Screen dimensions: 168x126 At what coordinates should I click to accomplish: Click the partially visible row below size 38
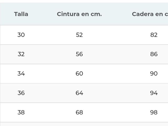pos(84,124)
